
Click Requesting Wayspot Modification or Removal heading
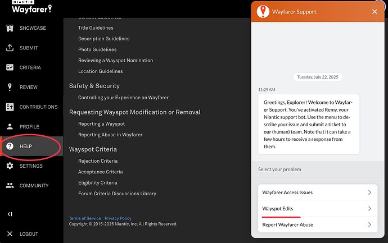coord(135,112)
